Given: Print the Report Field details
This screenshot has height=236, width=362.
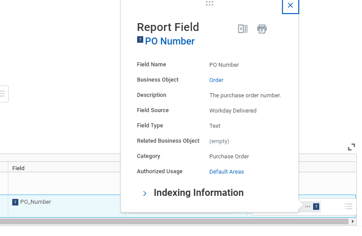Looking at the screenshot, I should [x=262, y=29].
